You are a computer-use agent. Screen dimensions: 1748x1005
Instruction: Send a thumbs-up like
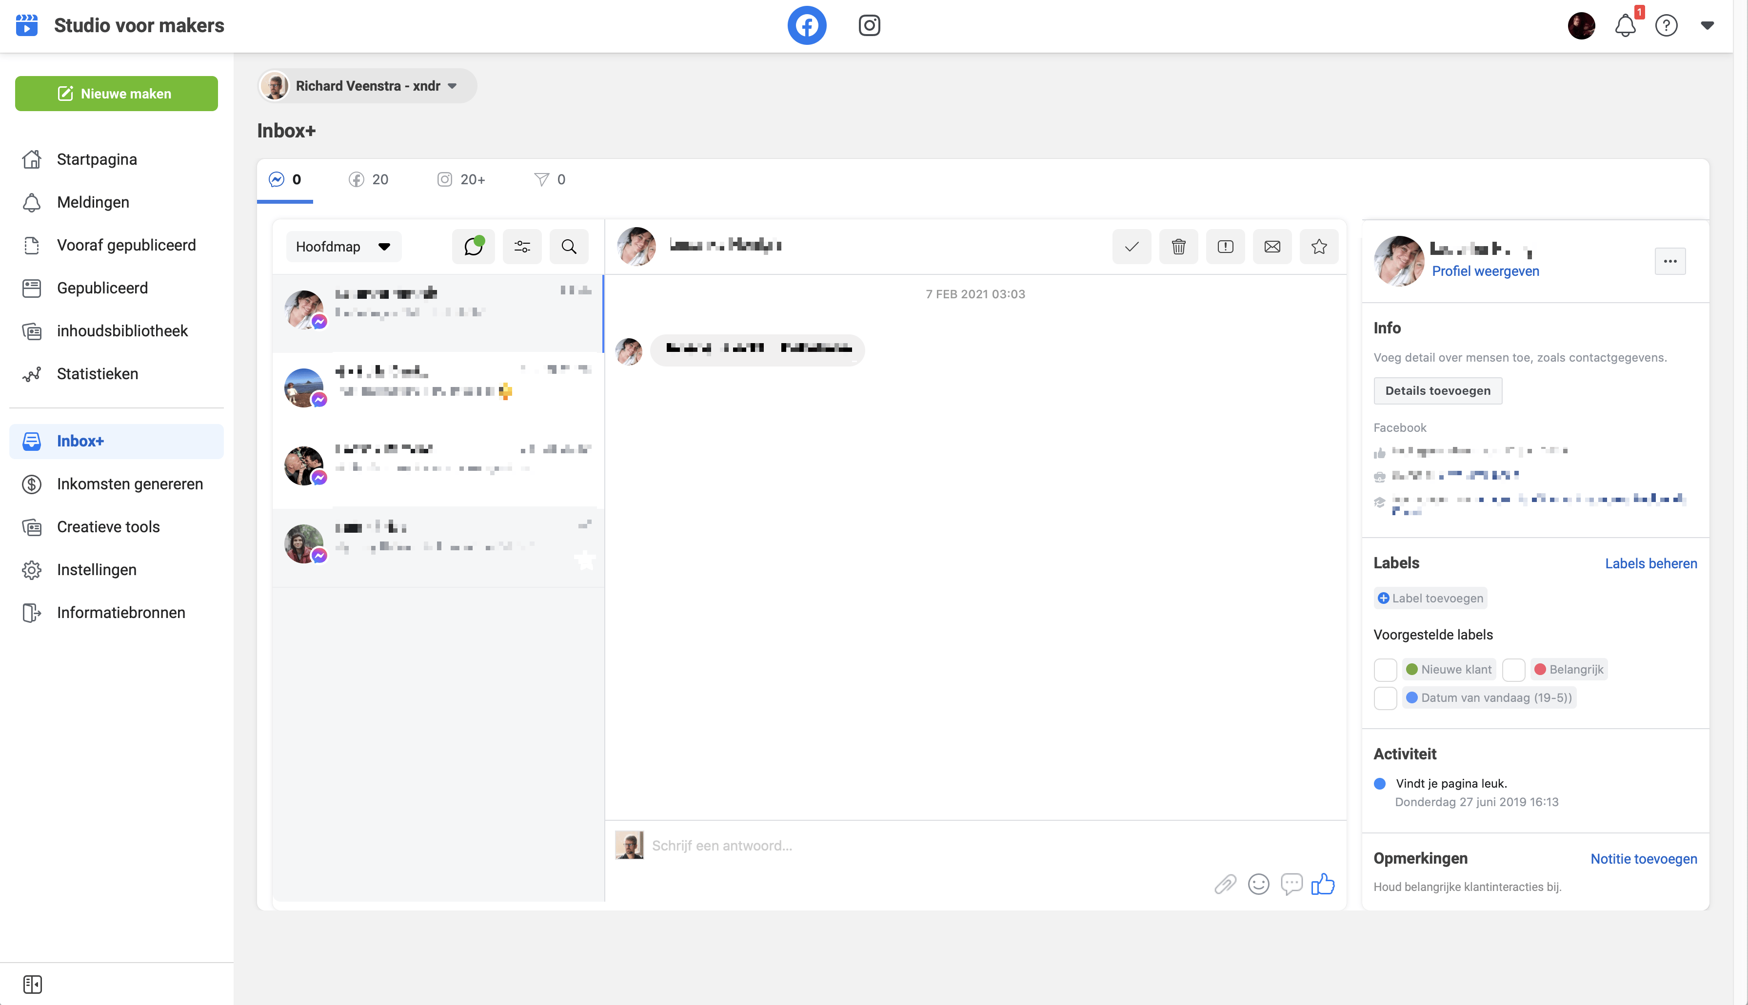tap(1323, 884)
